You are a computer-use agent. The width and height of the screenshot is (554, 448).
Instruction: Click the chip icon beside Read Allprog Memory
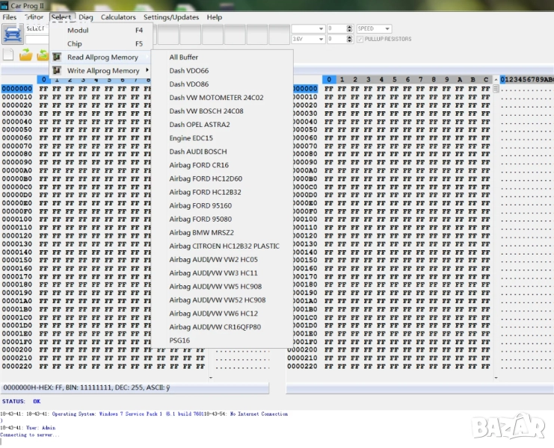[x=57, y=57]
